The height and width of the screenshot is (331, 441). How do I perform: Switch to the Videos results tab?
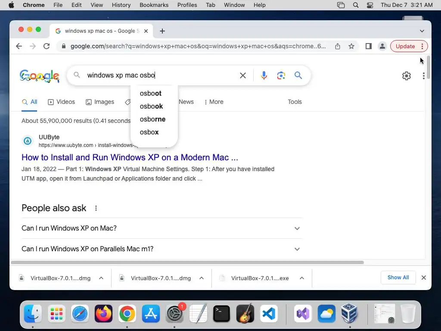pos(61,102)
